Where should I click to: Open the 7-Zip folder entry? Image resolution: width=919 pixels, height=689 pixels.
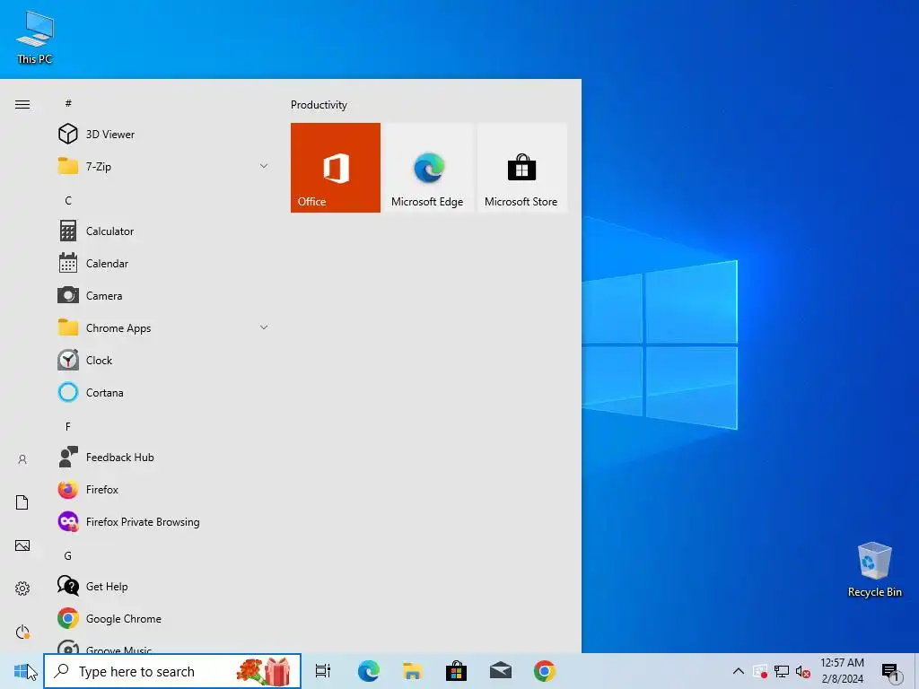point(163,166)
